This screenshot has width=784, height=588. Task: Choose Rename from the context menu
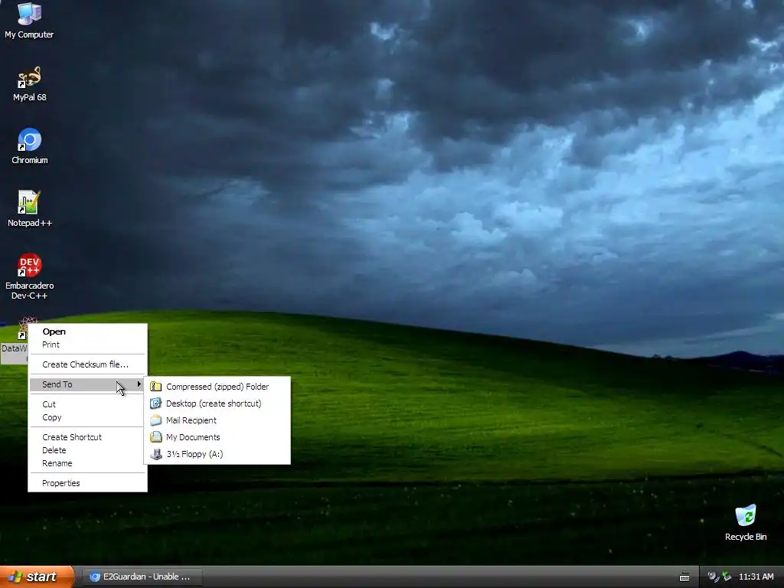tap(87, 463)
